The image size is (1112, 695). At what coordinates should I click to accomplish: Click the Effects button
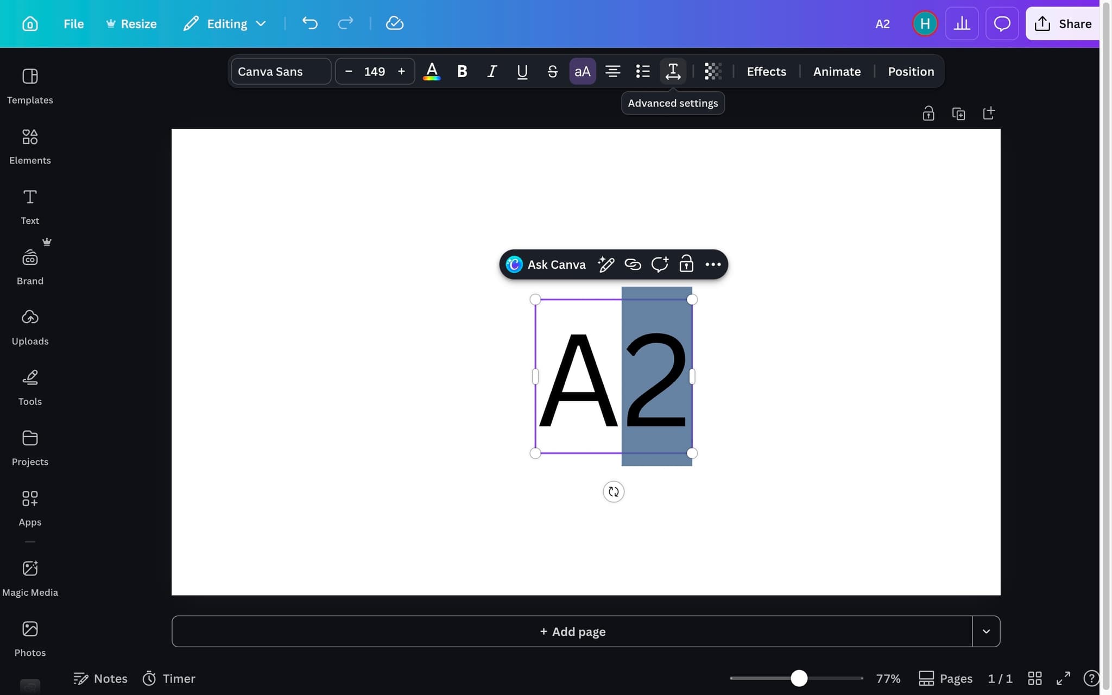coord(766,71)
